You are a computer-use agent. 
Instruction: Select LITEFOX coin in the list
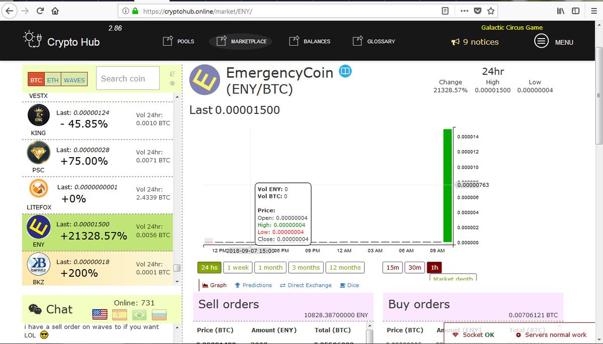pyautogui.click(x=39, y=189)
